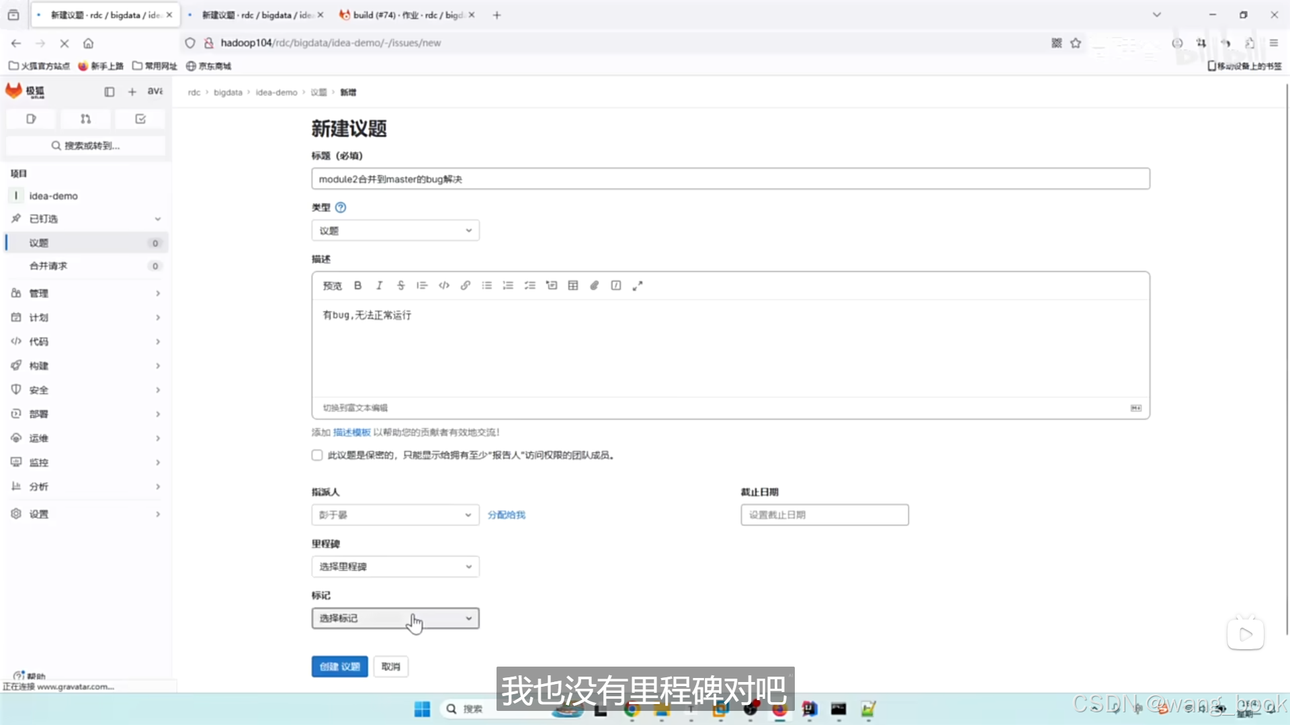Open browser home page icon
Image resolution: width=1290 pixels, height=725 pixels.
tap(88, 43)
